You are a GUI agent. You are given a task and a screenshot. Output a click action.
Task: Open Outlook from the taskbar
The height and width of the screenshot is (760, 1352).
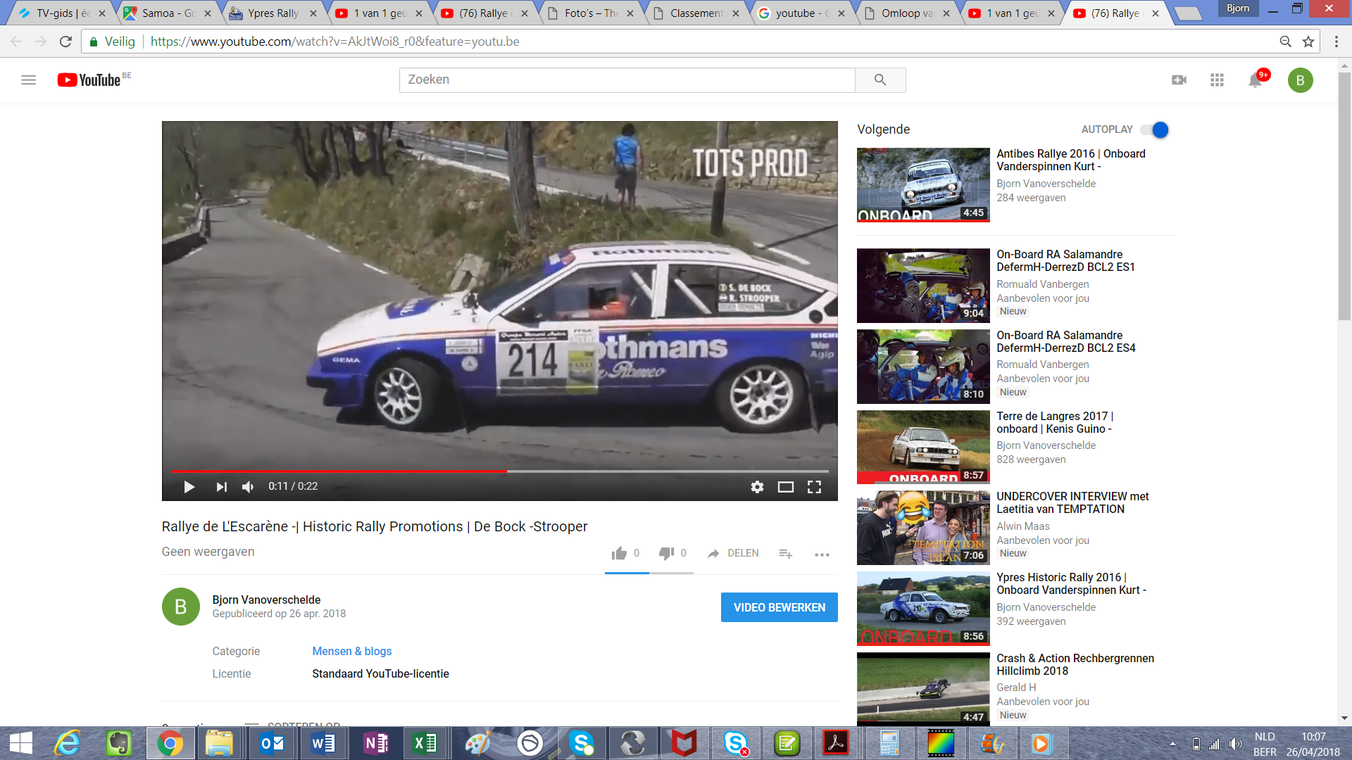click(x=272, y=744)
